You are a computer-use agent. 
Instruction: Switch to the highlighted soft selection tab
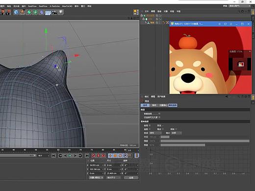[x=173, y=105]
